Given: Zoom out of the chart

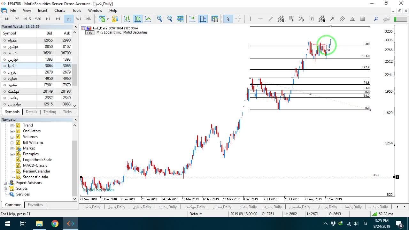Looking at the screenshot, I should 170,19.
